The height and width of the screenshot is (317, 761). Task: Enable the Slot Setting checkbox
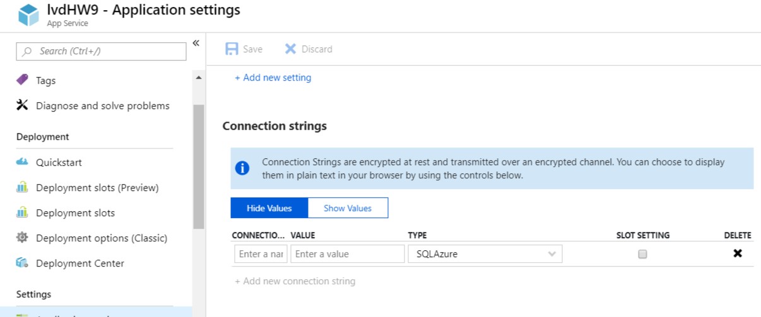pos(642,254)
